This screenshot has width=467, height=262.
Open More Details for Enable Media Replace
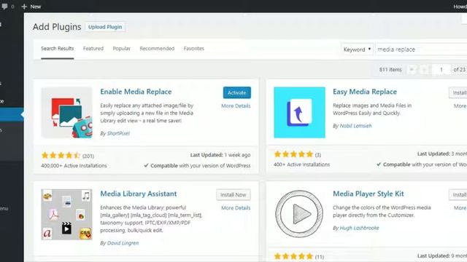[236, 106]
